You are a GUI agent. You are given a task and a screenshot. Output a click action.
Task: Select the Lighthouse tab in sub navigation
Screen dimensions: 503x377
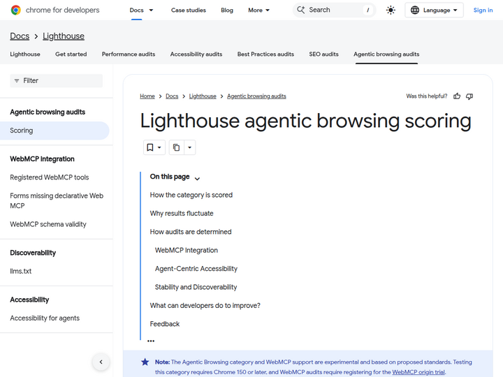(x=25, y=54)
